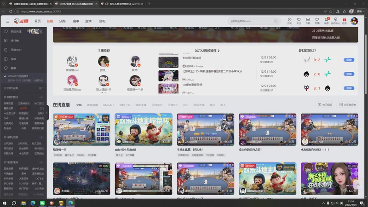Open the 消息 notification bell icon
The width and height of the screenshot is (368, 207).
327,21
